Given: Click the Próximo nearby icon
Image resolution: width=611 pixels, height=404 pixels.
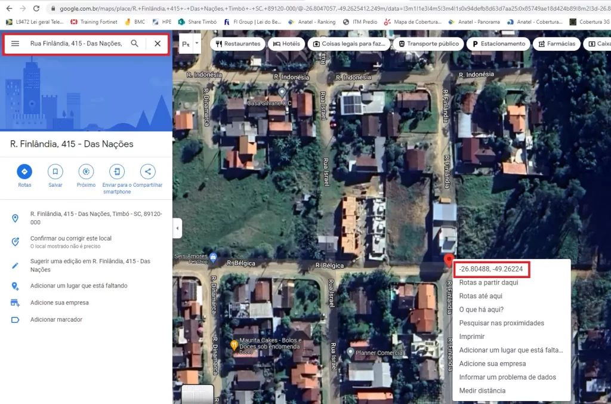Looking at the screenshot, I should [x=86, y=171].
